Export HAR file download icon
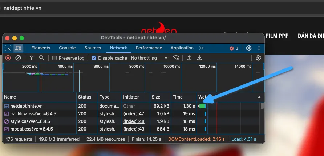324x156 pixels. (199, 58)
